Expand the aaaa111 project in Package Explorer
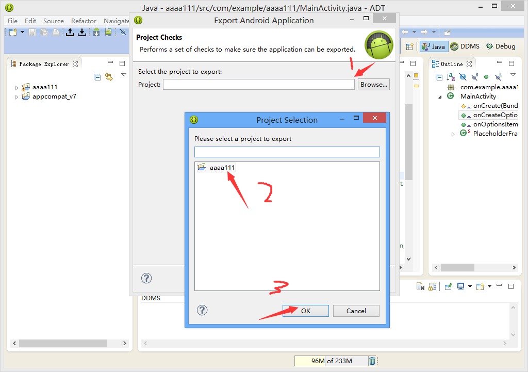 [16, 88]
